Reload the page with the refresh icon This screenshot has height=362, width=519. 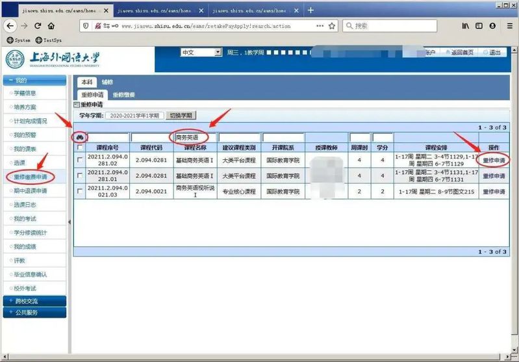point(38,26)
